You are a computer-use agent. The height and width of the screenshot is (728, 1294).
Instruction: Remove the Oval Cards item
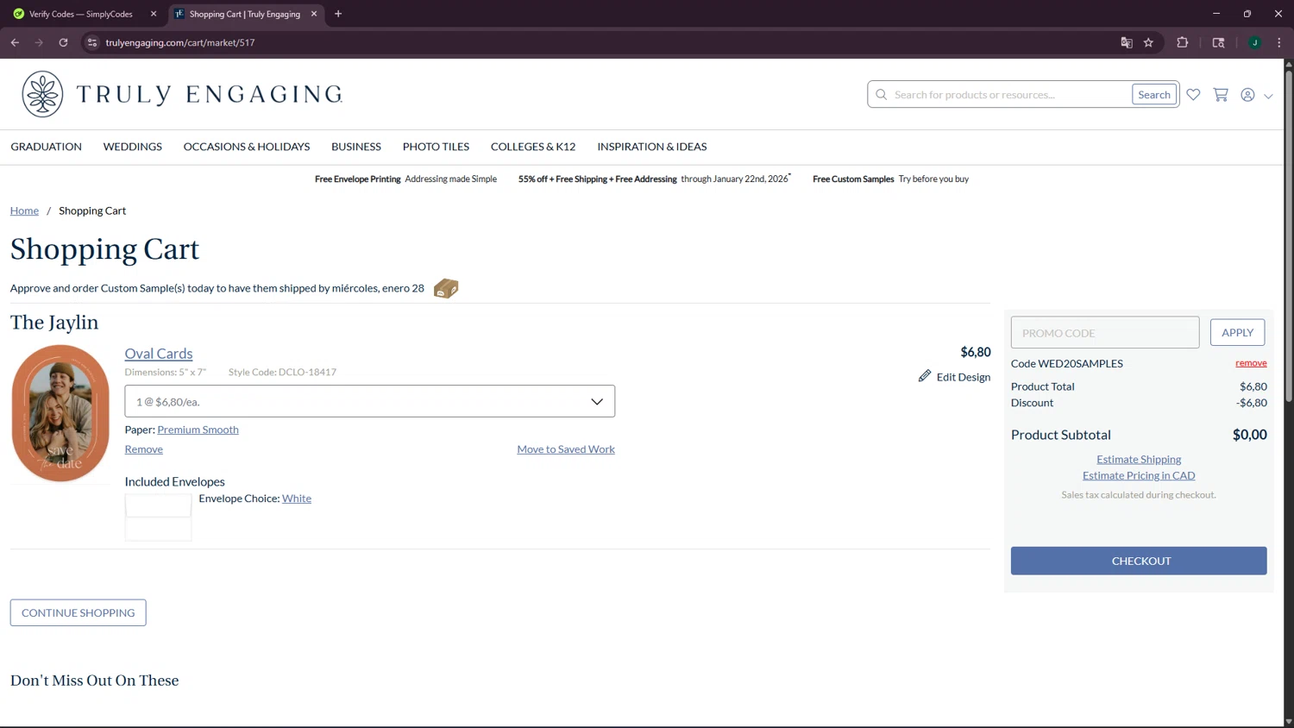(143, 449)
